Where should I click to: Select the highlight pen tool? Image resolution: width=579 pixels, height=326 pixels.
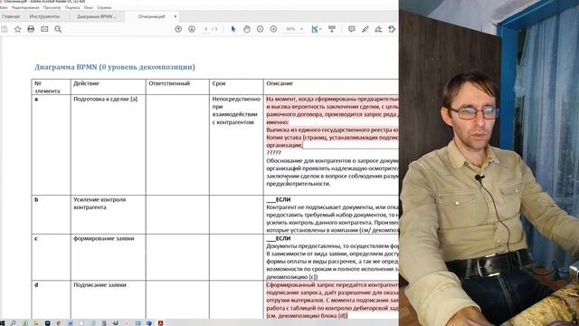[x=365, y=29]
